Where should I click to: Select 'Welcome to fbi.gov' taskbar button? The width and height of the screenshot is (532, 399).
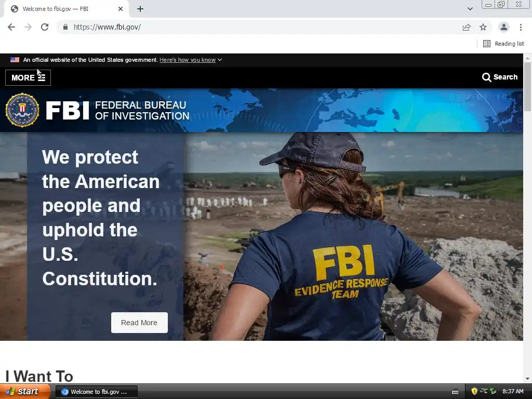point(96,392)
